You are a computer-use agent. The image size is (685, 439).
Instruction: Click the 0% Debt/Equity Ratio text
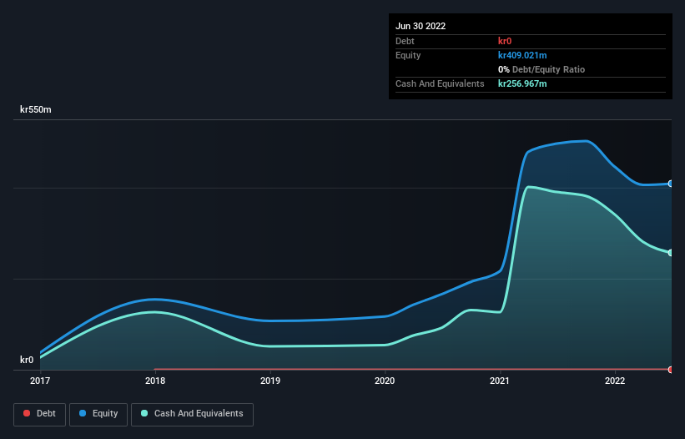[x=541, y=69]
